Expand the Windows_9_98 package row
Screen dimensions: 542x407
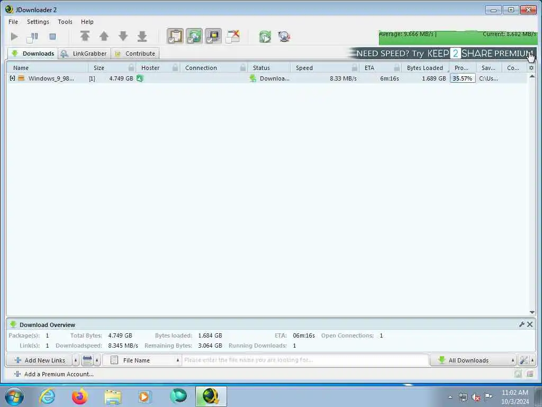pyautogui.click(x=13, y=78)
